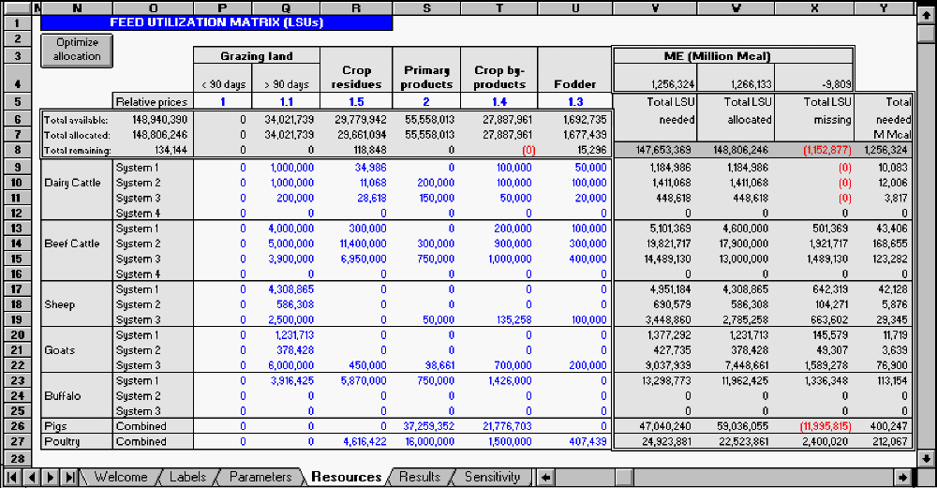Jump to the last sheet tab arrow
The height and width of the screenshot is (488, 937).
click(70, 478)
